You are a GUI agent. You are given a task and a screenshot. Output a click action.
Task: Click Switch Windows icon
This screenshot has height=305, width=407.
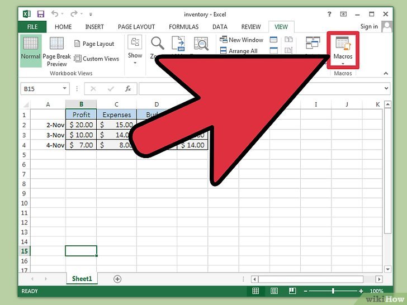[x=313, y=43]
